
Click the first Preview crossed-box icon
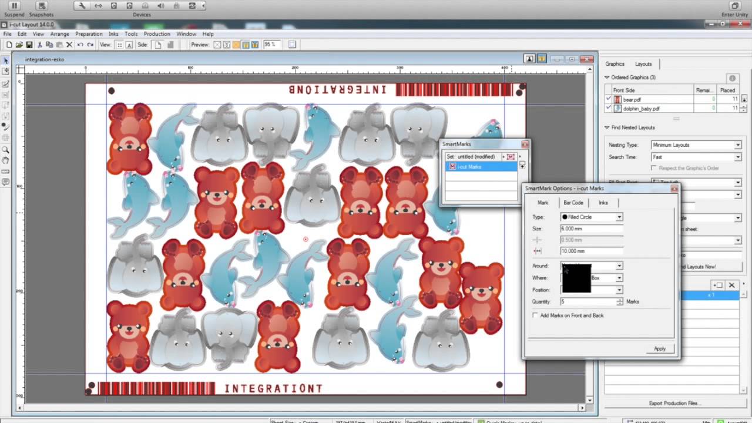(217, 45)
